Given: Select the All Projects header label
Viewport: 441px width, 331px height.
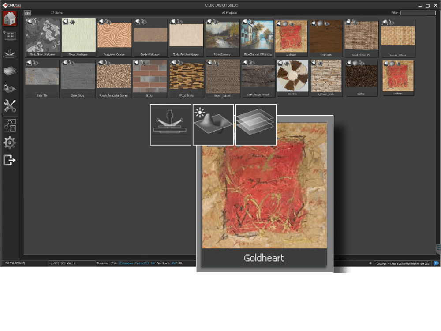Looking at the screenshot, I should click(x=229, y=13).
